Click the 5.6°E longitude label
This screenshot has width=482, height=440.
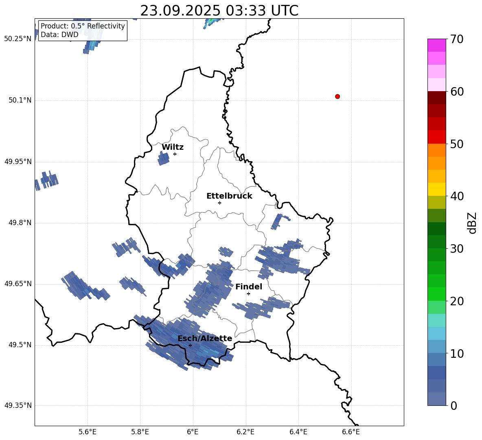(x=88, y=432)
